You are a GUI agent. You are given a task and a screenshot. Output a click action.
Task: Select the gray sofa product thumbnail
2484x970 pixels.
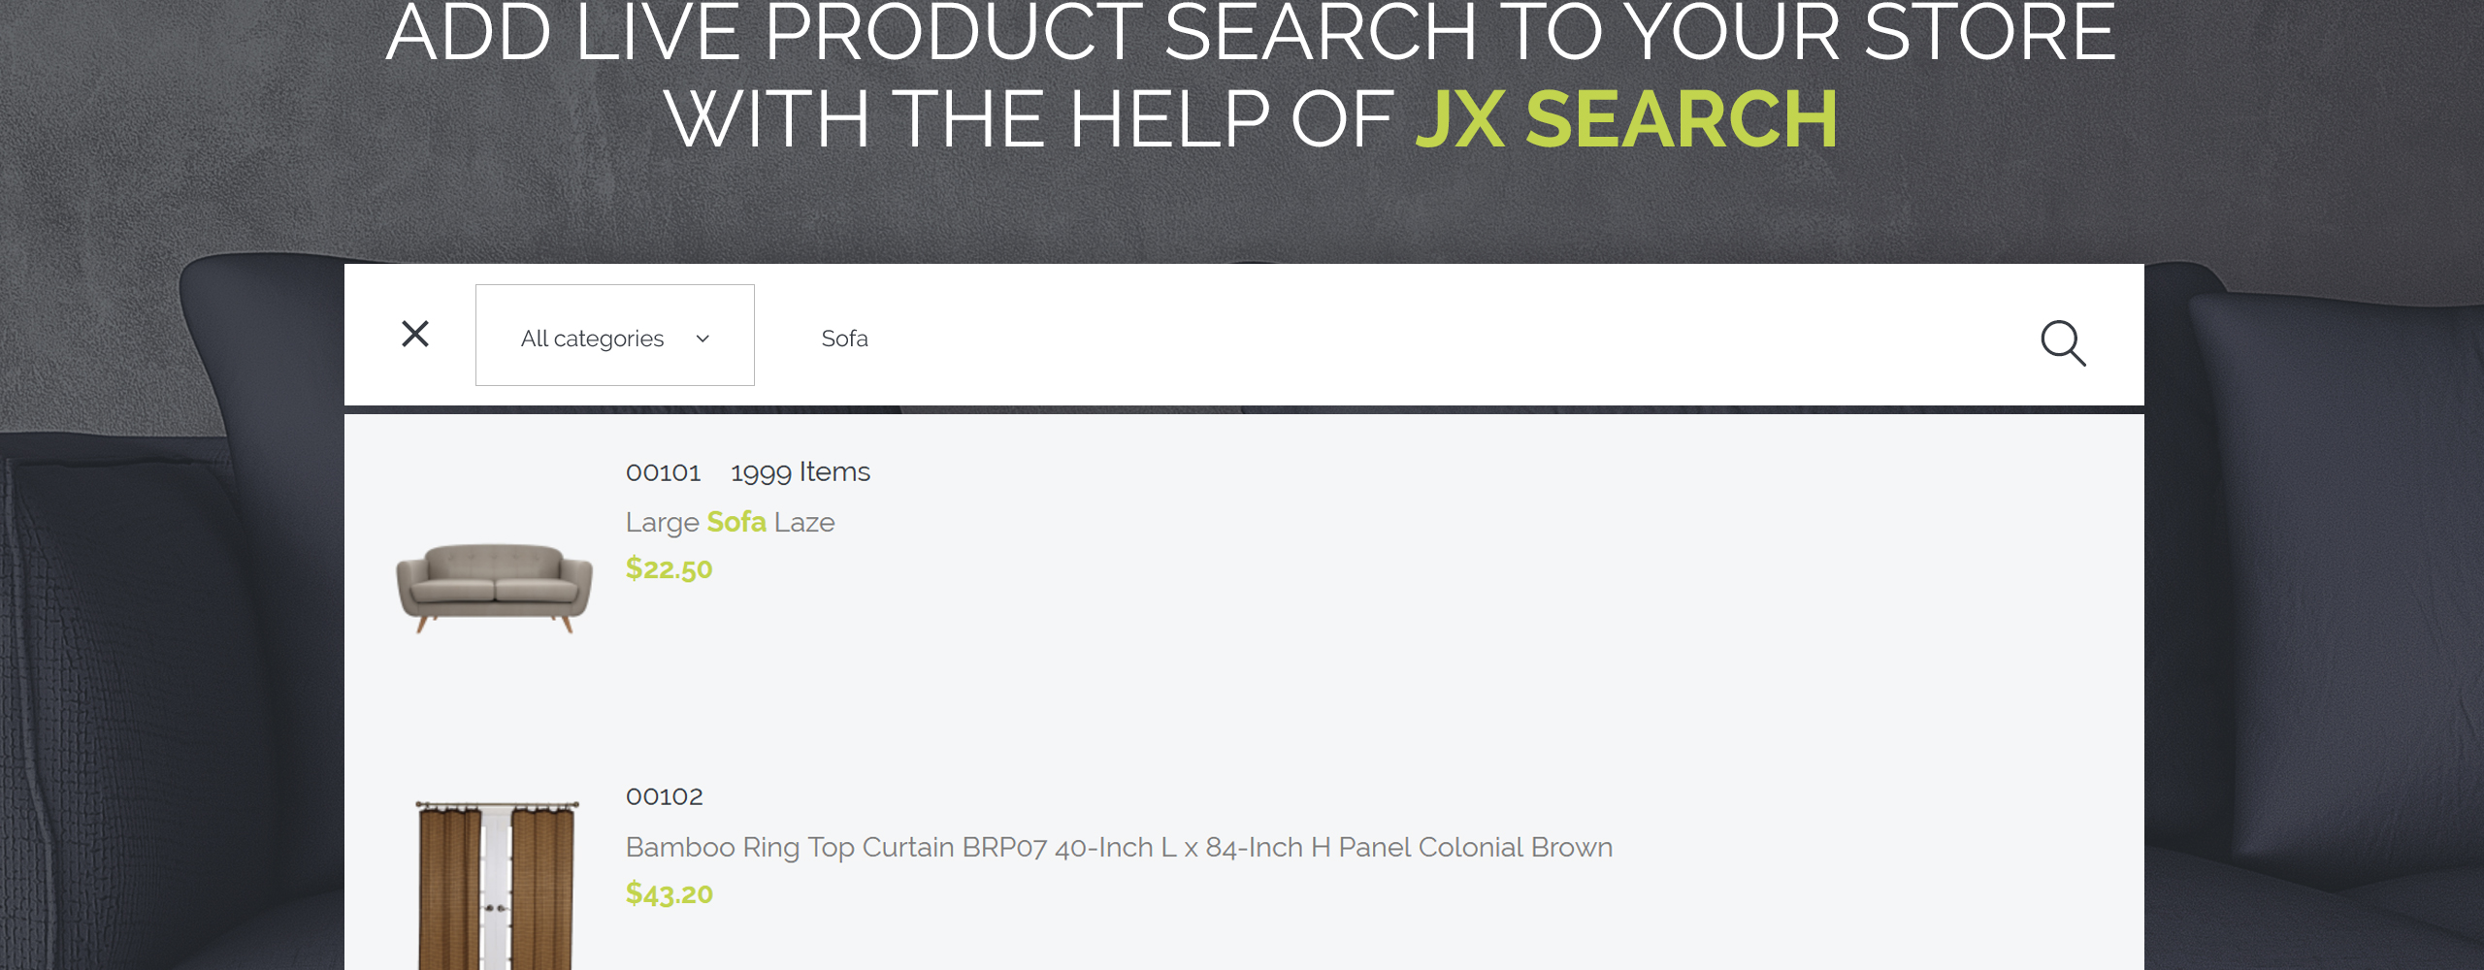pyautogui.click(x=494, y=588)
